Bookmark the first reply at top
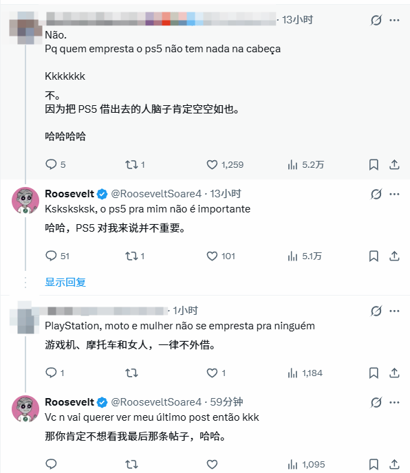 (x=374, y=165)
